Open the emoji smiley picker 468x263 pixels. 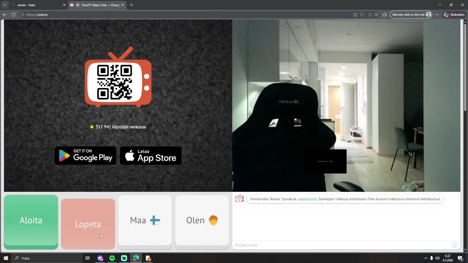(454, 245)
